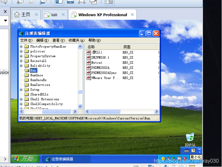Click the values pane horizontal scrollbar thumb
This screenshot has width=222, height=167.
(105, 112)
